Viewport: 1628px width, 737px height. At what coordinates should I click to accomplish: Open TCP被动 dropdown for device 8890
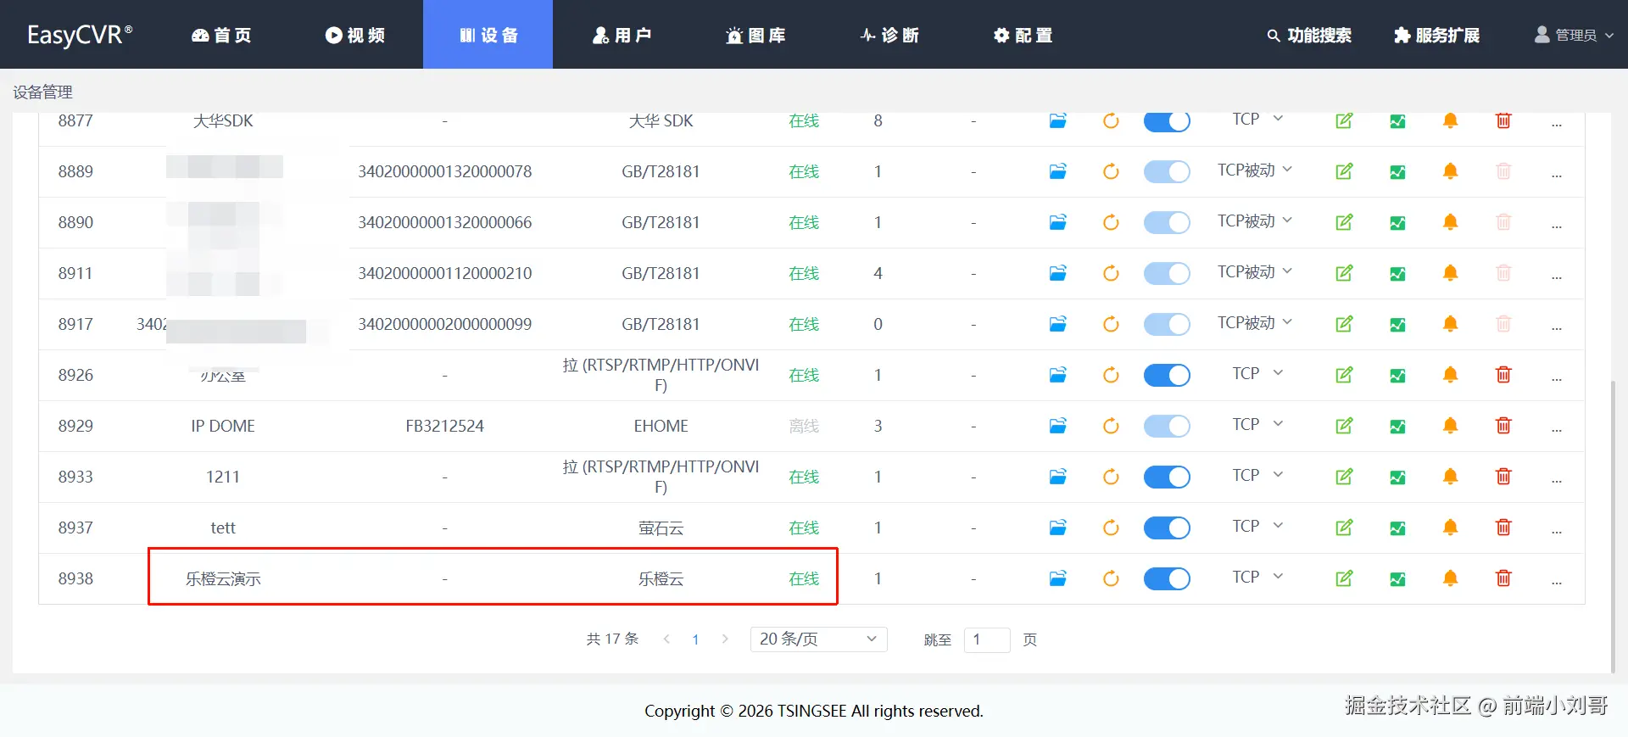click(x=1255, y=221)
